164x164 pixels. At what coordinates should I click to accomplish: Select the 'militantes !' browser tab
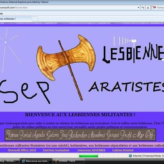point(15,19)
